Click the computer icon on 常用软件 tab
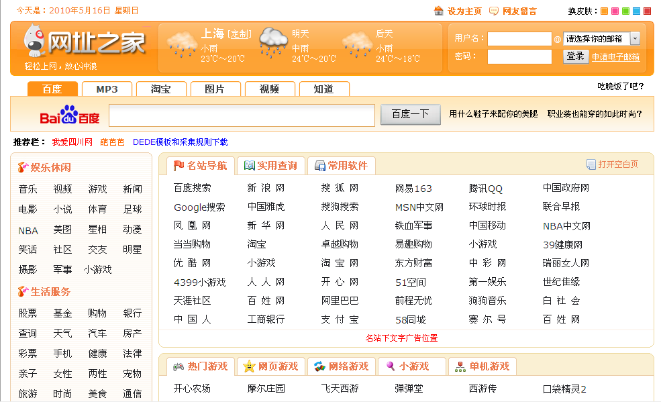Screen dimensions: 661x402 pos(320,166)
